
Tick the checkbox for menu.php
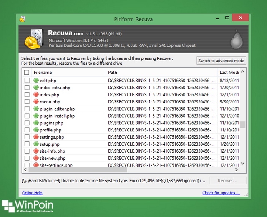pos(27,101)
